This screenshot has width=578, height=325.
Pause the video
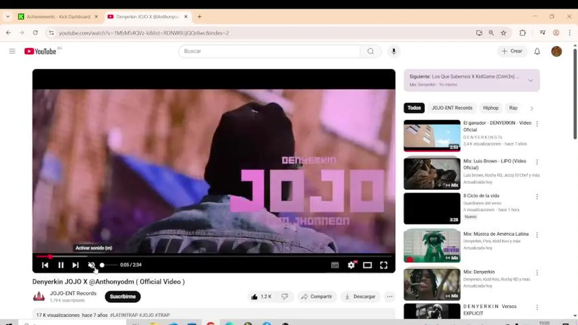[61, 265]
